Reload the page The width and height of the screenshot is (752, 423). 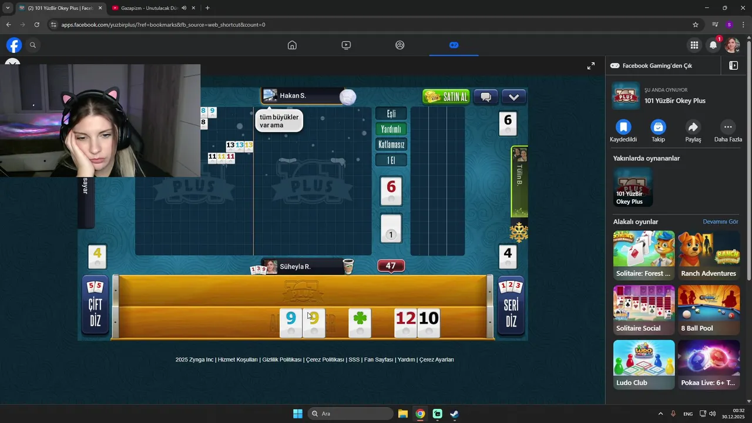36,25
